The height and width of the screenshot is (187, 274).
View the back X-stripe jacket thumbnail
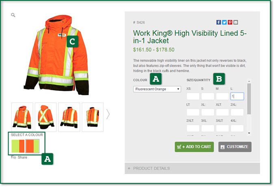[45, 117]
